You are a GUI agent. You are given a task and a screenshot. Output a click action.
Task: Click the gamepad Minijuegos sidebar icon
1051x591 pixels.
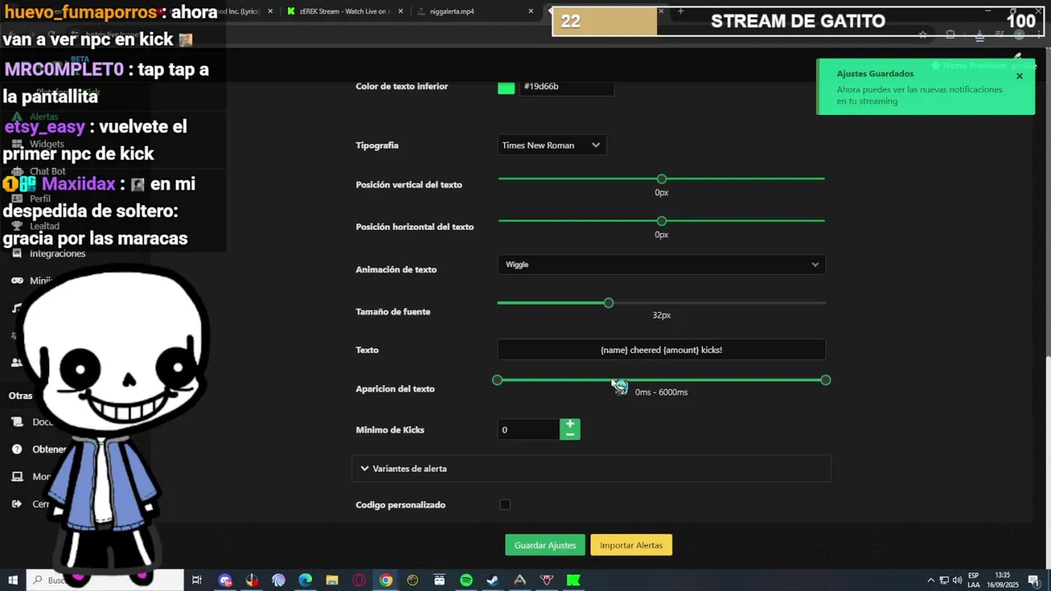(x=16, y=281)
